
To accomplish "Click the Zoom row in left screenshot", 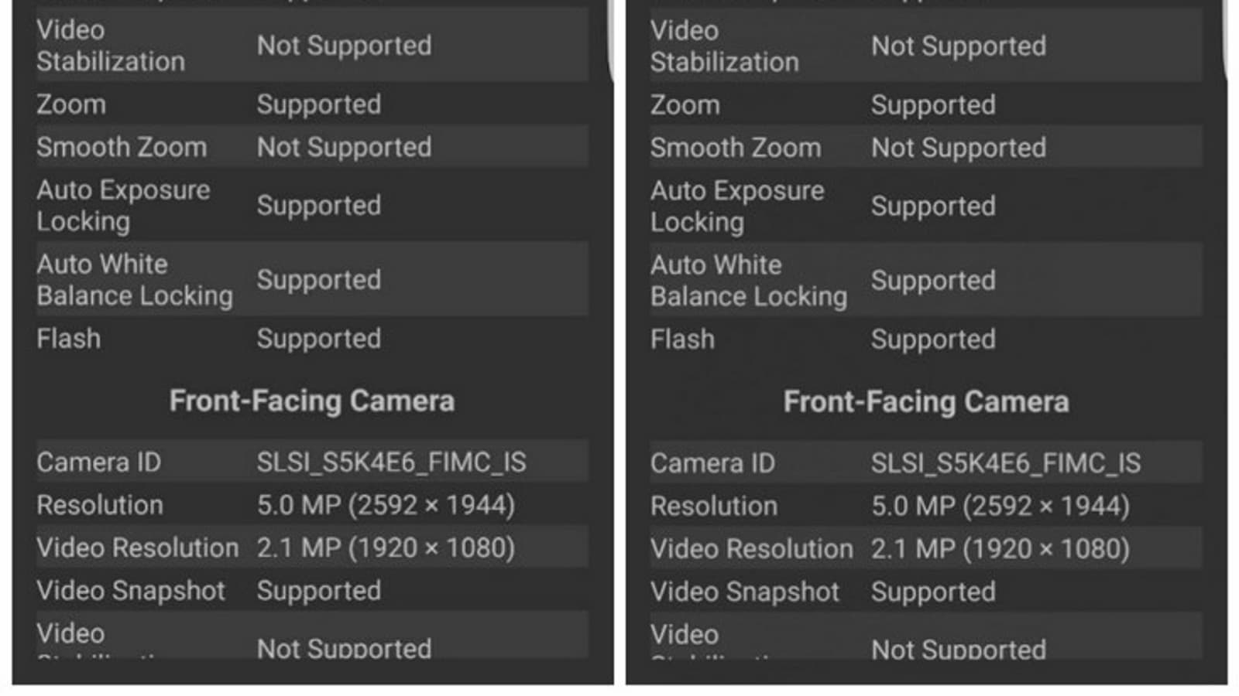I will pos(311,104).
